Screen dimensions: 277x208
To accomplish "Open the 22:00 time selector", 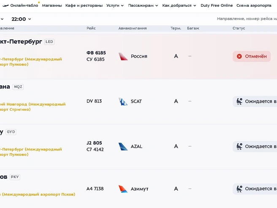I will [x=21, y=19].
